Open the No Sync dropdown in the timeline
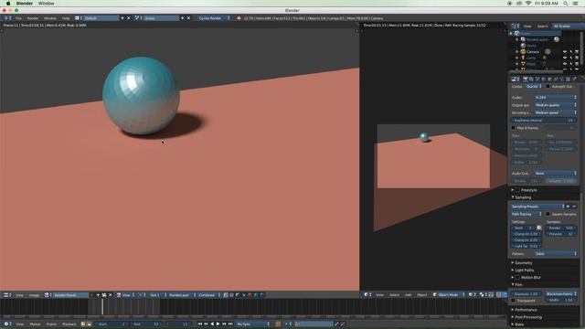 coord(252,324)
